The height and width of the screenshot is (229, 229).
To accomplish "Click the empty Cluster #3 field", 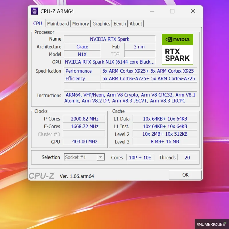I will (x=84, y=134).
